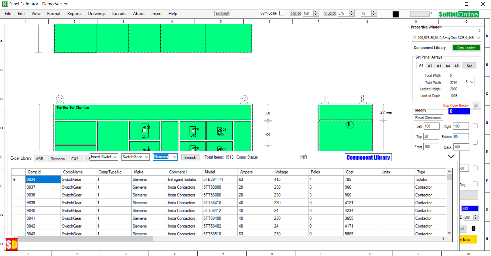
Task: Open the Circuits menu
Action: (119, 14)
